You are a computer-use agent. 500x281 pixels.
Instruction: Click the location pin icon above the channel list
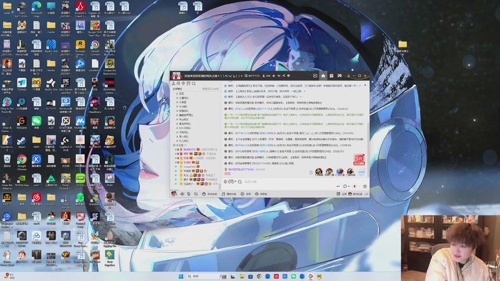183,84
